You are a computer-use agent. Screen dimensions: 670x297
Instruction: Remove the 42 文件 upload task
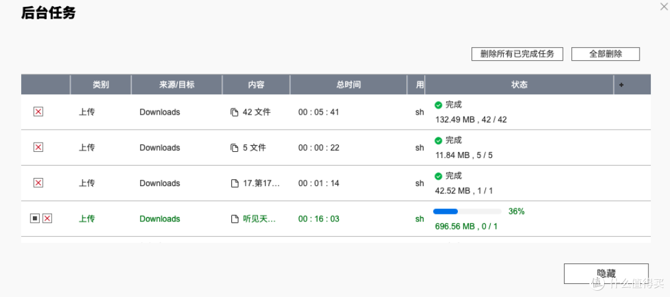(38, 112)
